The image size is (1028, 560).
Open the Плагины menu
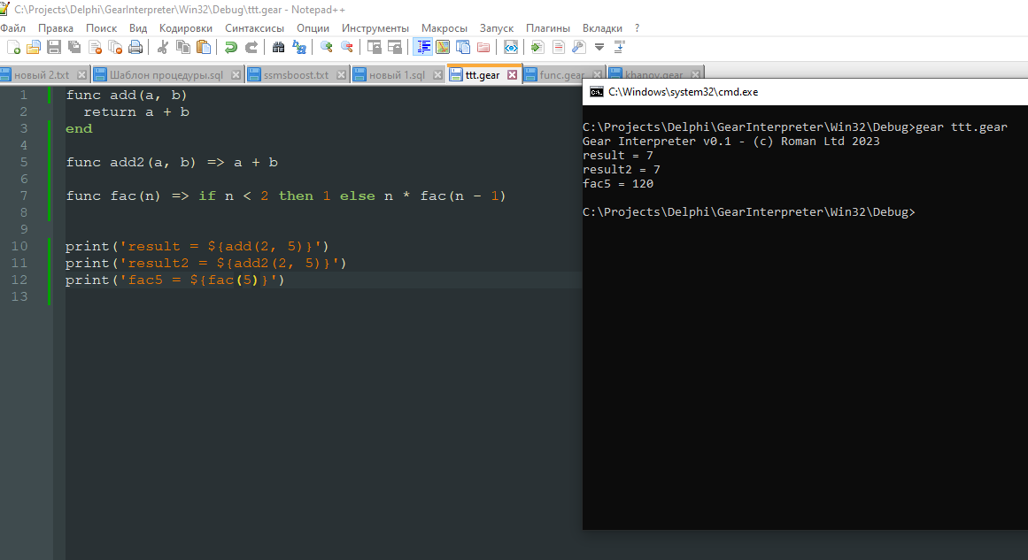[548, 27]
